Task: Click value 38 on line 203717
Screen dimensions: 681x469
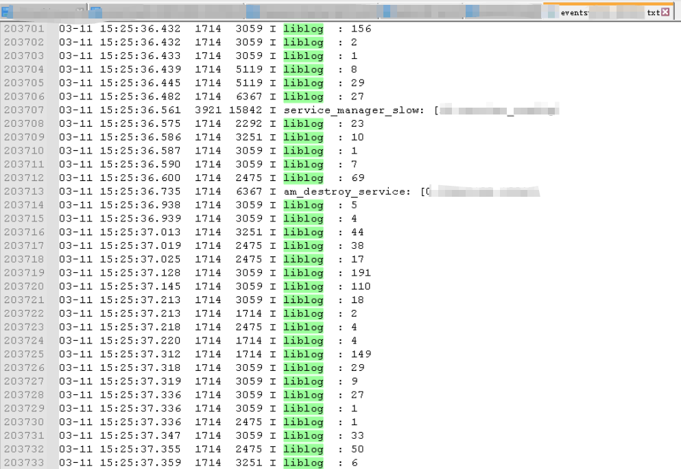Action: click(358, 245)
